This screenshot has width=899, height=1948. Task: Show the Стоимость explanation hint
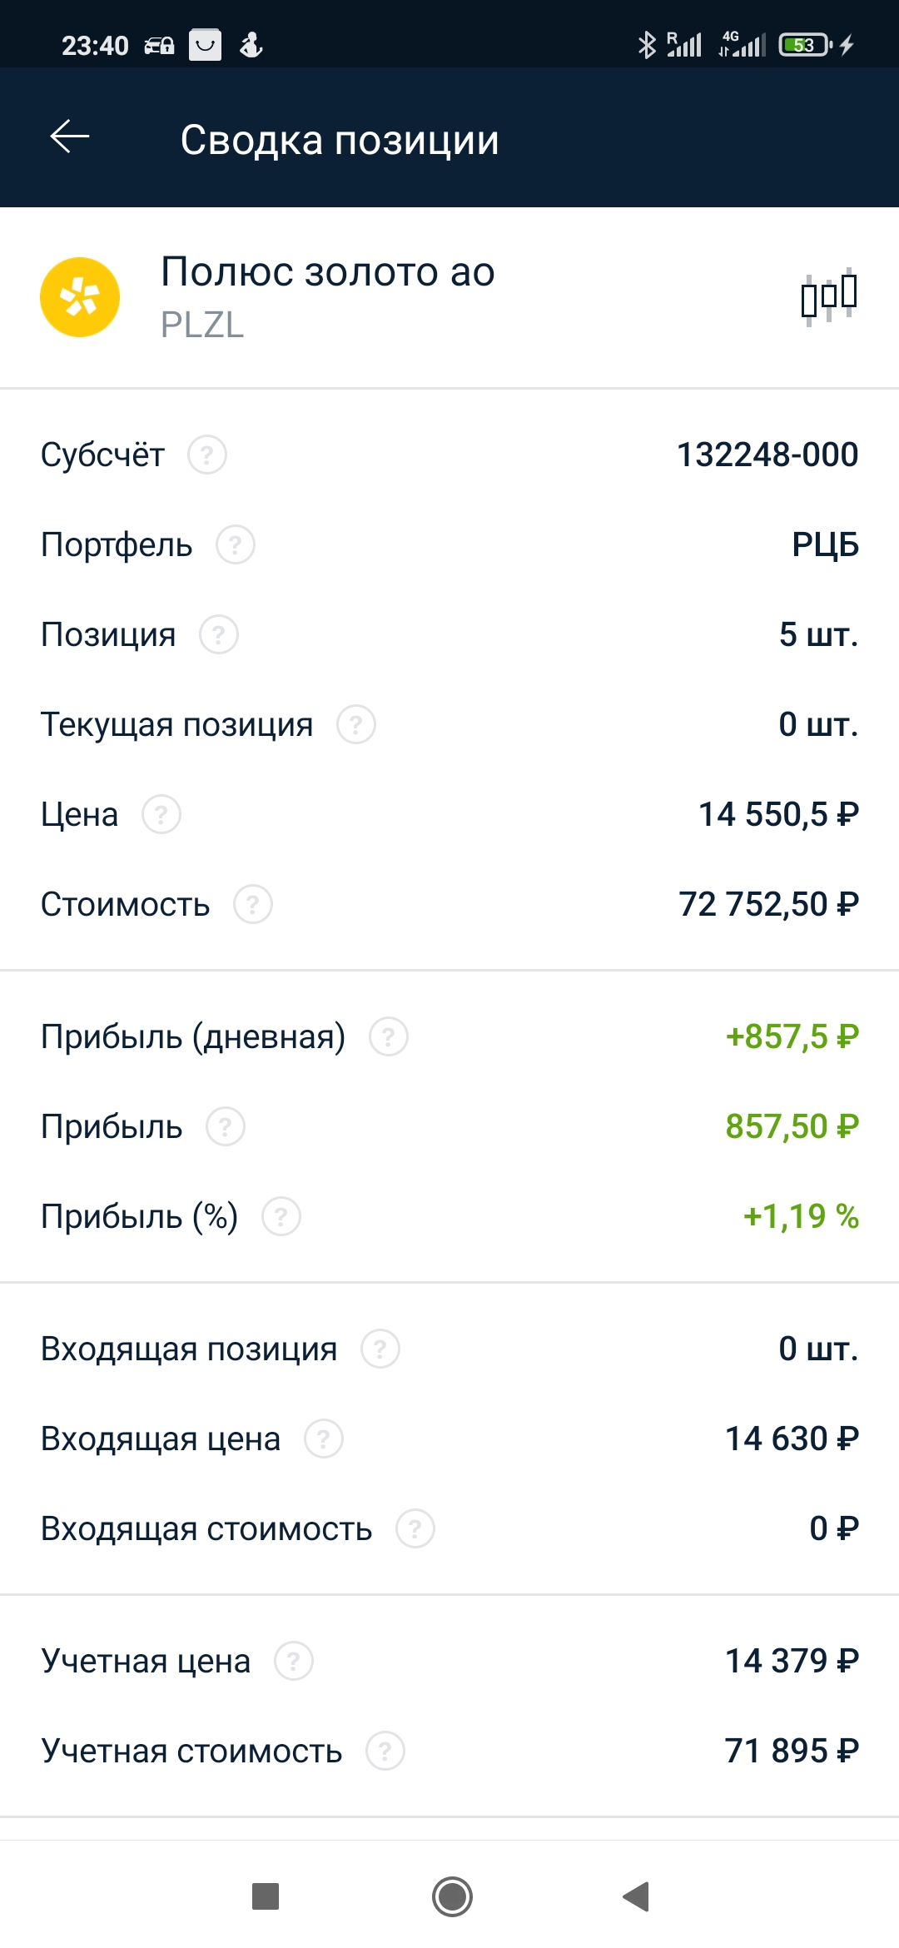click(x=253, y=905)
